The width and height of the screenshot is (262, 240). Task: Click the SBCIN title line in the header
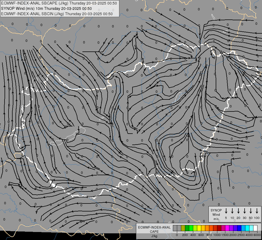(57, 14)
